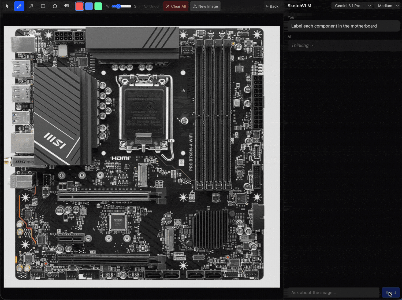Select the Pen drawing tool
Image resolution: width=402 pixels, height=300 pixels.
click(x=19, y=6)
